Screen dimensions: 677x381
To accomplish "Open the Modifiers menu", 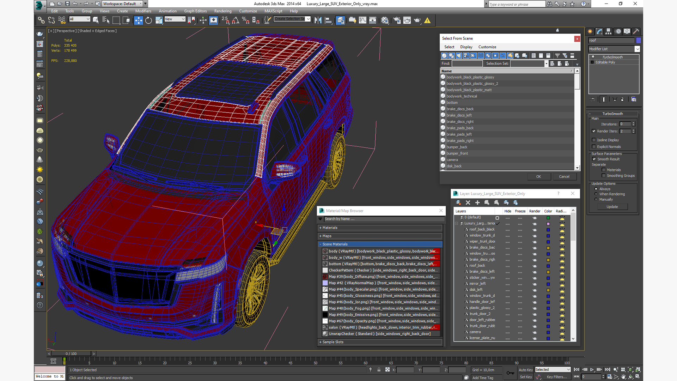I will point(143,11).
